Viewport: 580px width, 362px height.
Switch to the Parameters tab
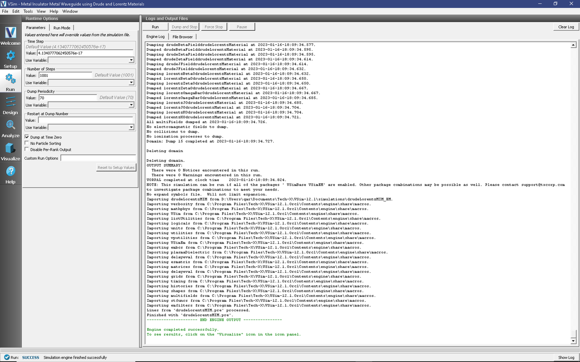pyautogui.click(x=36, y=28)
